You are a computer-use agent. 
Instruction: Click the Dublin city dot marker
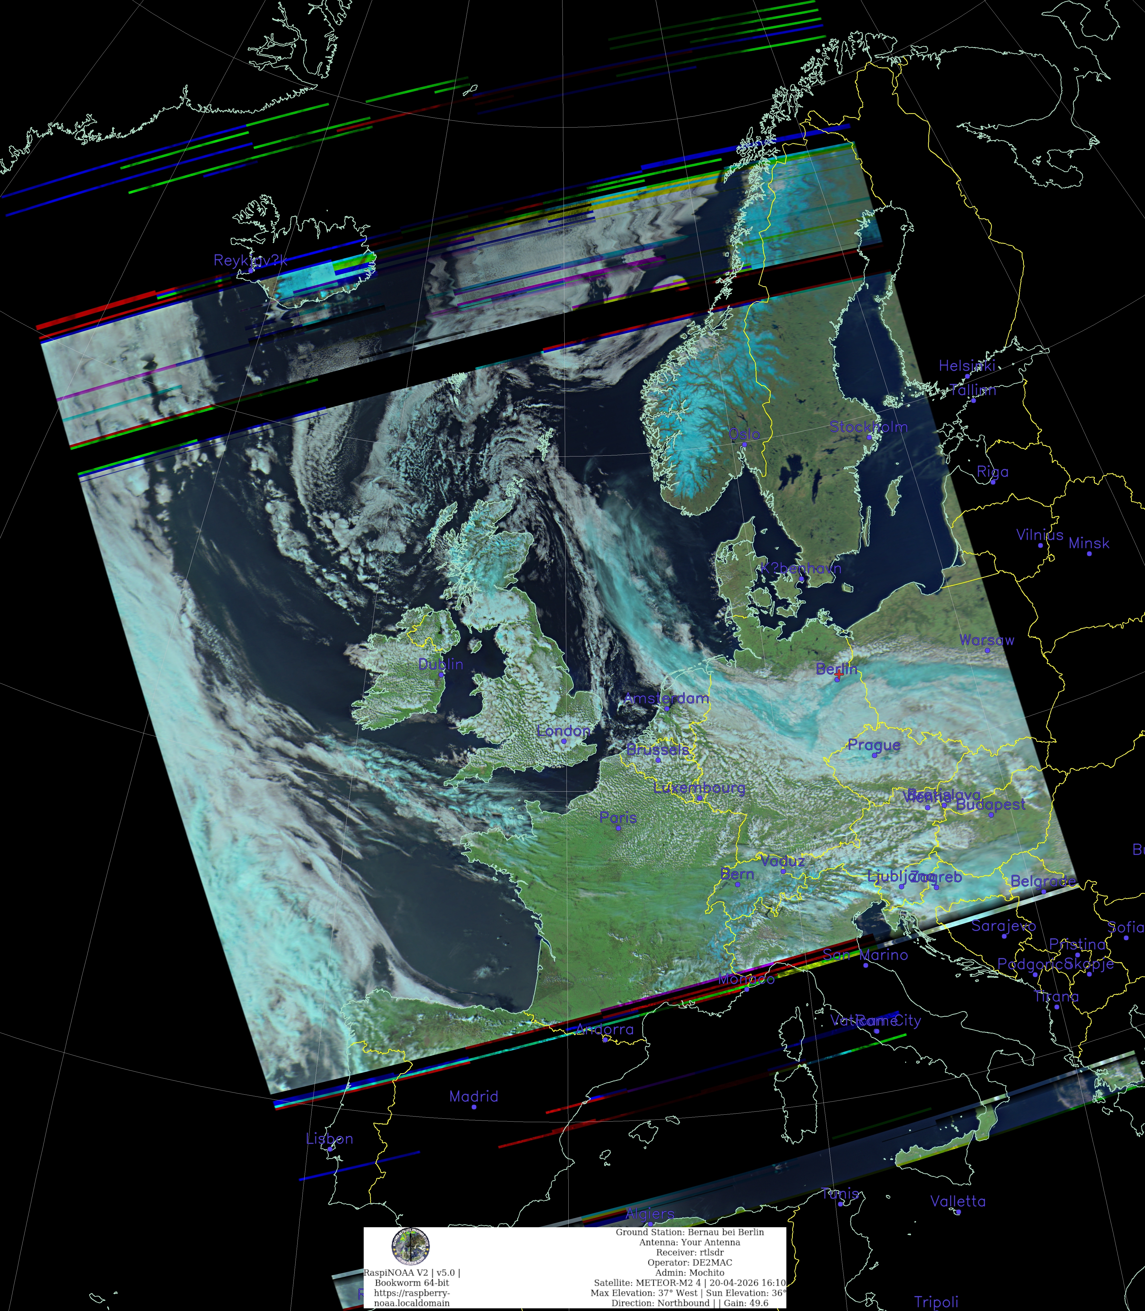point(441,675)
